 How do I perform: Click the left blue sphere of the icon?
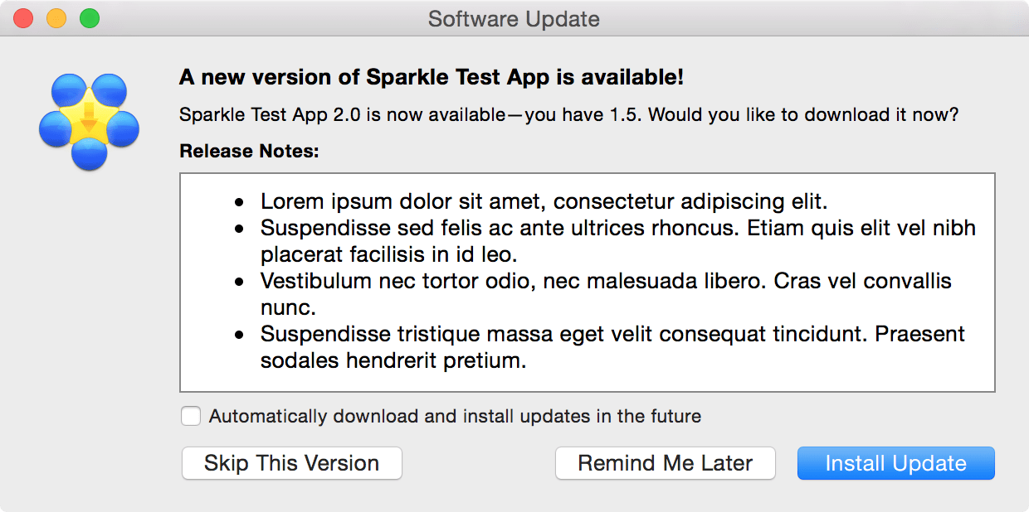pos(52,128)
